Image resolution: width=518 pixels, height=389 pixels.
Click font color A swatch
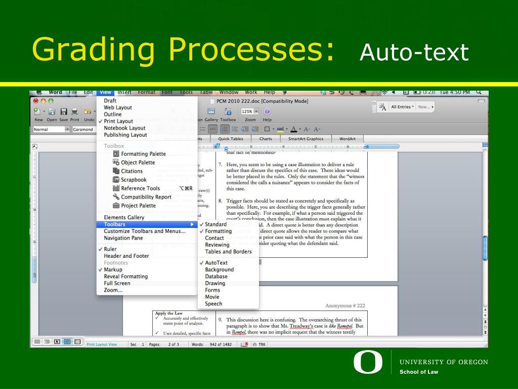[x=294, y=129]
